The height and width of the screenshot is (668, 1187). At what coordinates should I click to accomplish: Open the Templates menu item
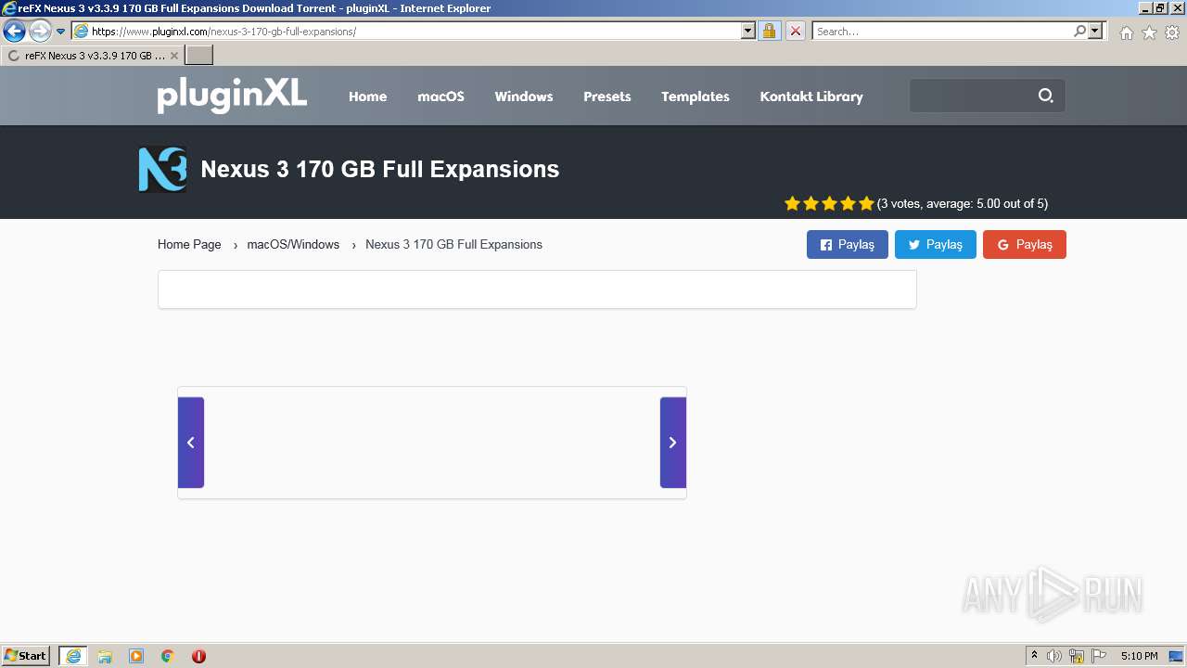point(696,96)
